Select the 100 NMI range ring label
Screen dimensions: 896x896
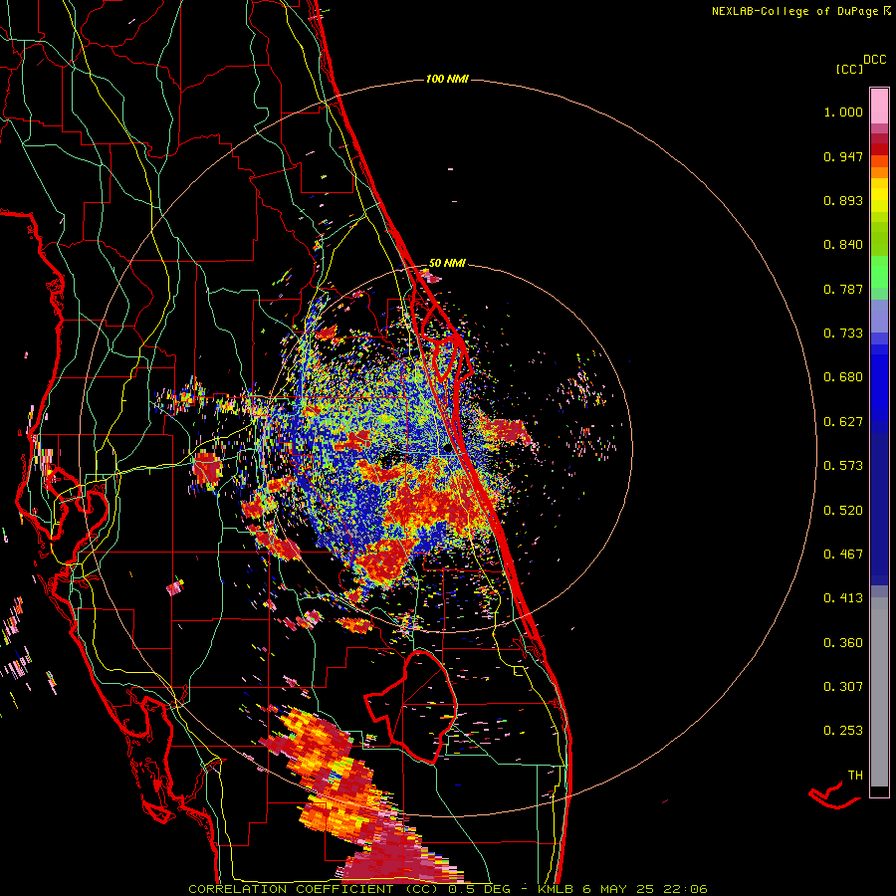click(447, 79)
